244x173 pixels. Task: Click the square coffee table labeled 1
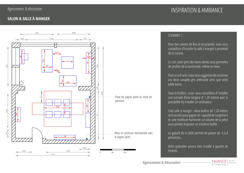pos(68,63)
